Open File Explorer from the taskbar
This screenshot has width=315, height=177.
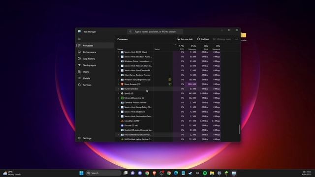point(212,173)
